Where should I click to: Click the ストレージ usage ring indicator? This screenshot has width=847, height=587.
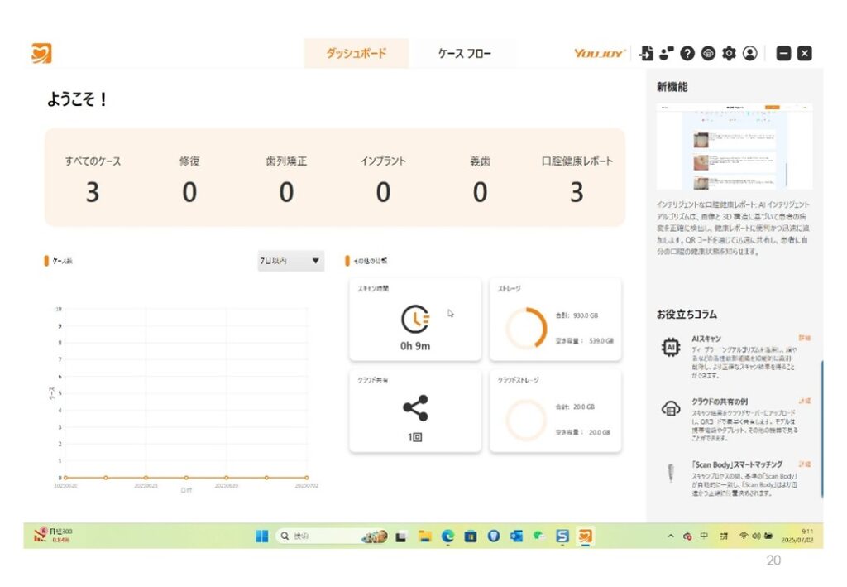[x=526, y=329]
